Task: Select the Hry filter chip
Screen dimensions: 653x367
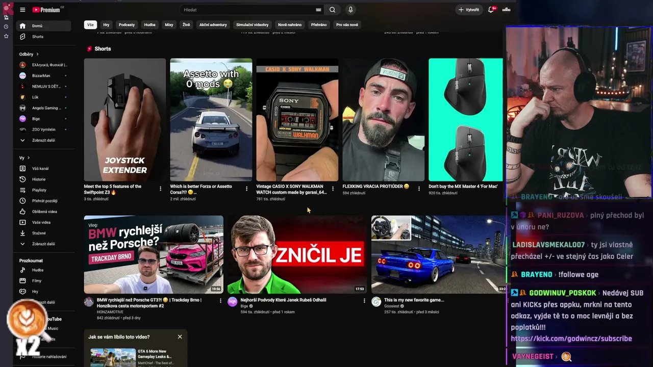Action: (x=106, y=24)
